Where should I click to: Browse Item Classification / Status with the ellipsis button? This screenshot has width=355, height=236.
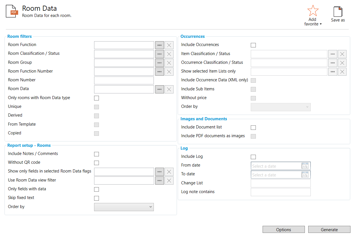click(x=332, y=54)
